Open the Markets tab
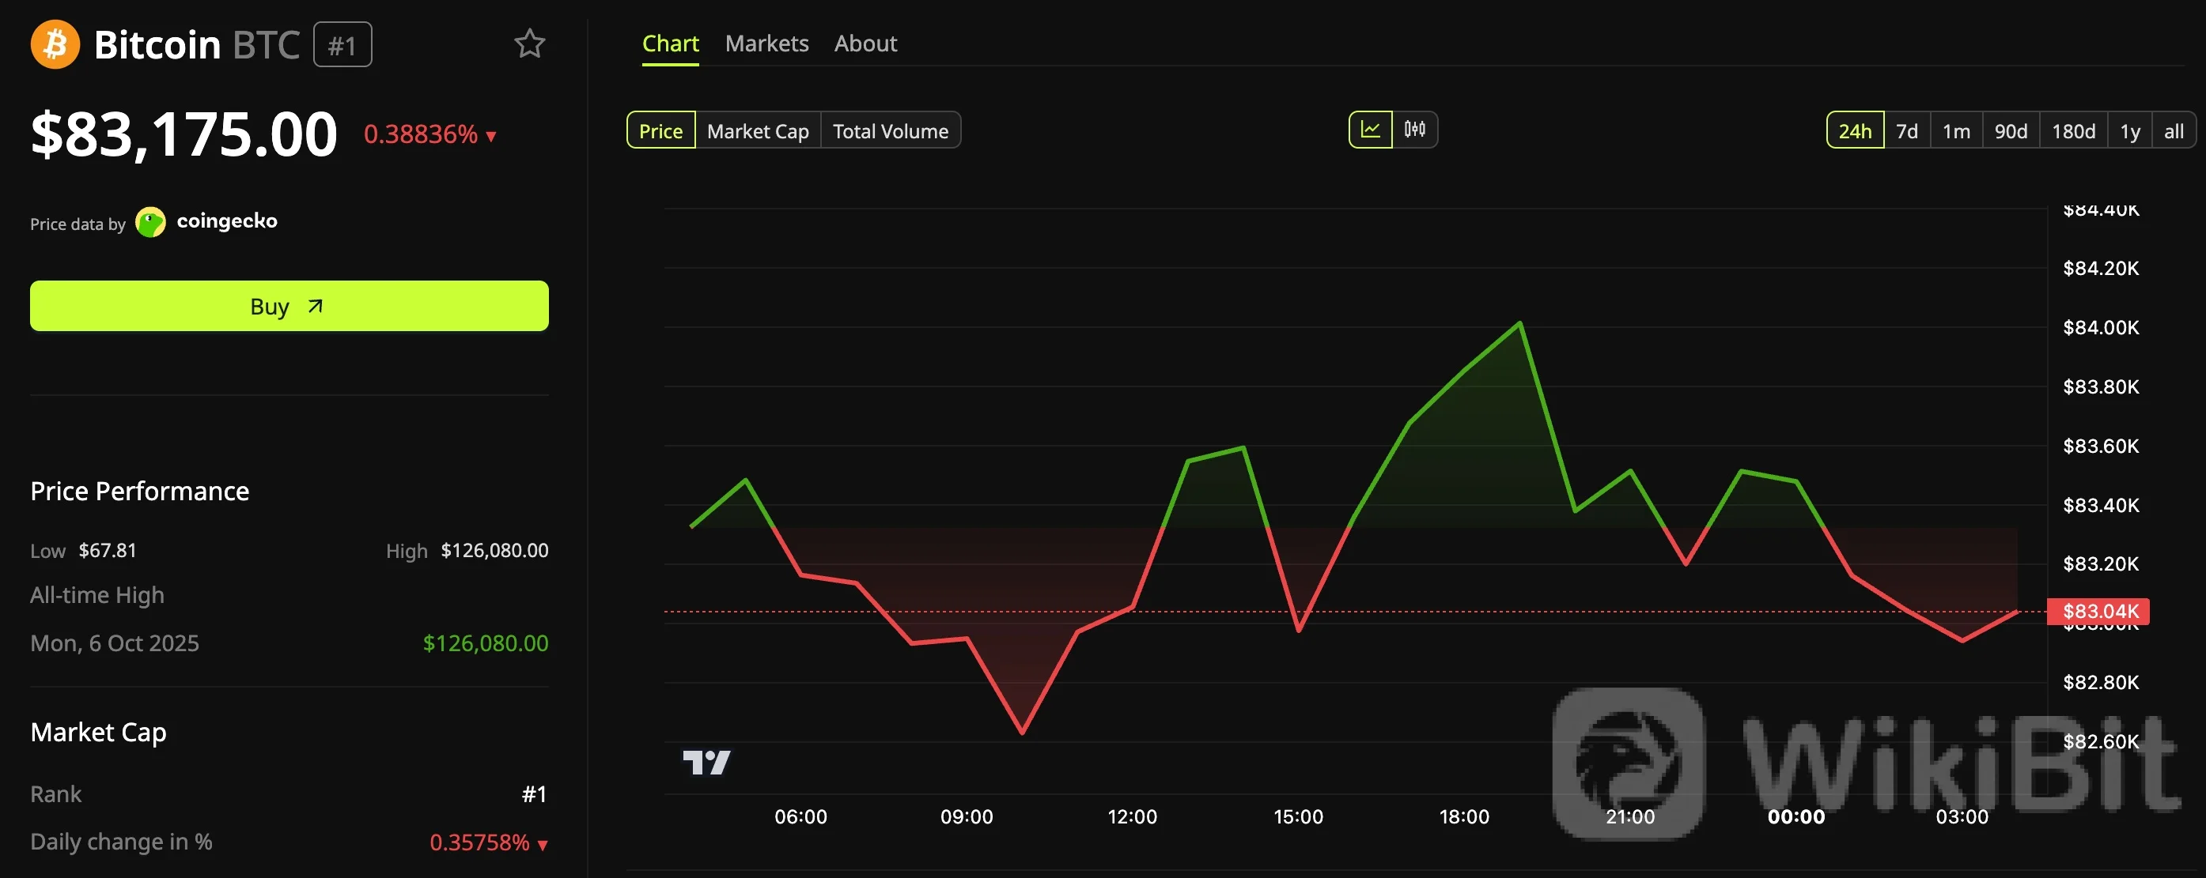The width and height of the screenshot is (2206, 878). point(766,43)
